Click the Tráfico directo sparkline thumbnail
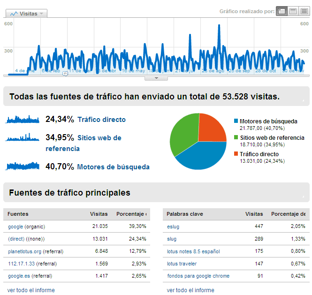The width and height of the screenshot is (312, 295). (x=23, y=119)
